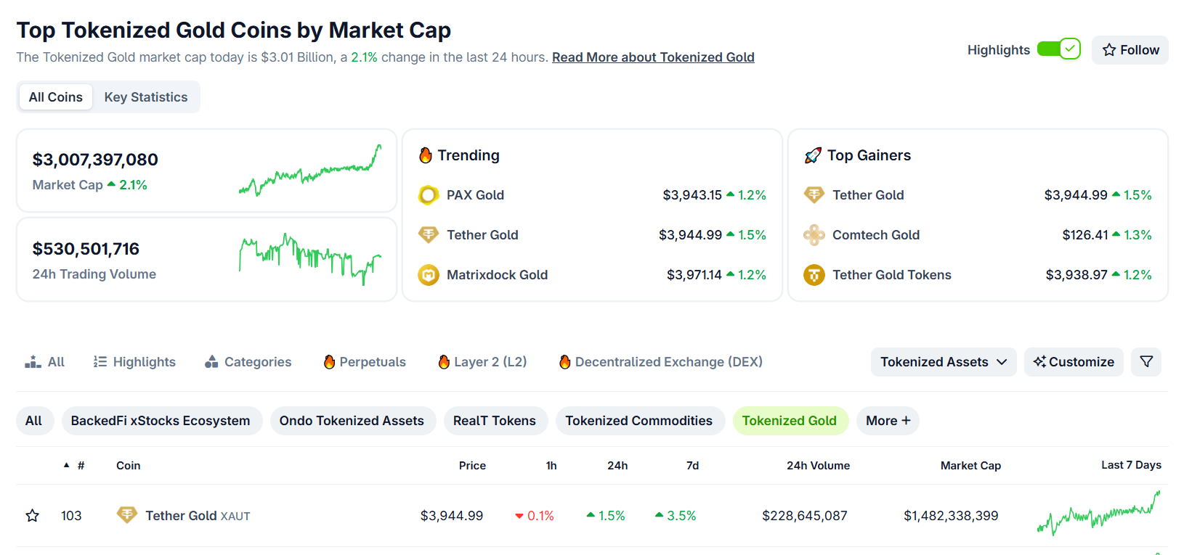
Task: Click Tether Gold Tokens coin icon
Action: [x=814, y=275]
